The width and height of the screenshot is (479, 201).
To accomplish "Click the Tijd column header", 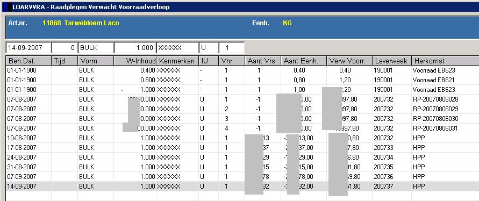I will tap(65, 61).
